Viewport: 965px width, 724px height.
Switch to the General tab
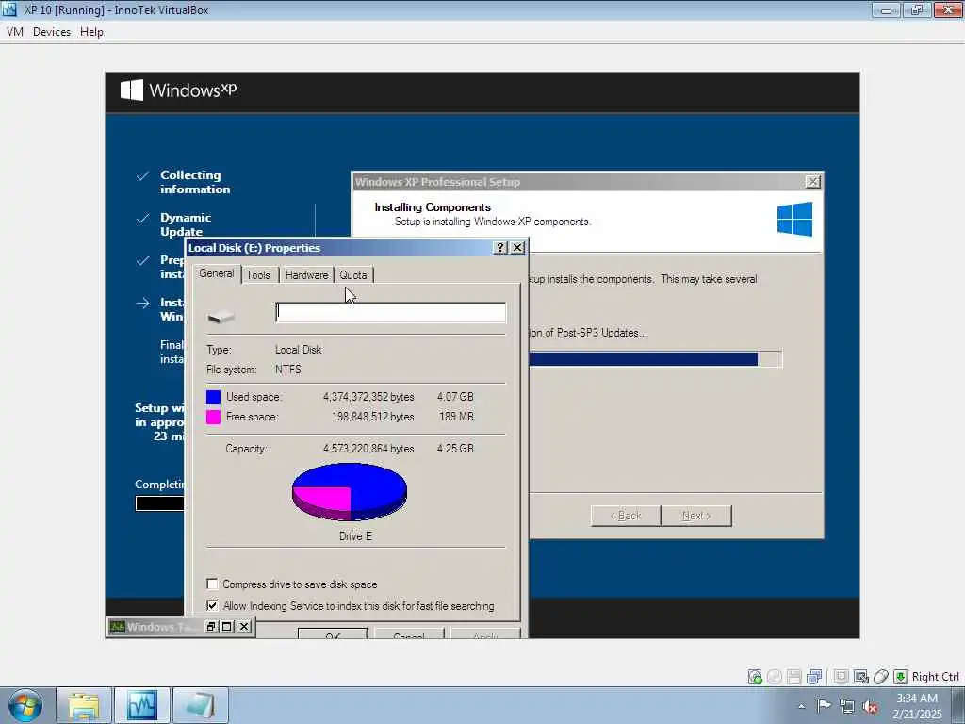pos(217,274)
